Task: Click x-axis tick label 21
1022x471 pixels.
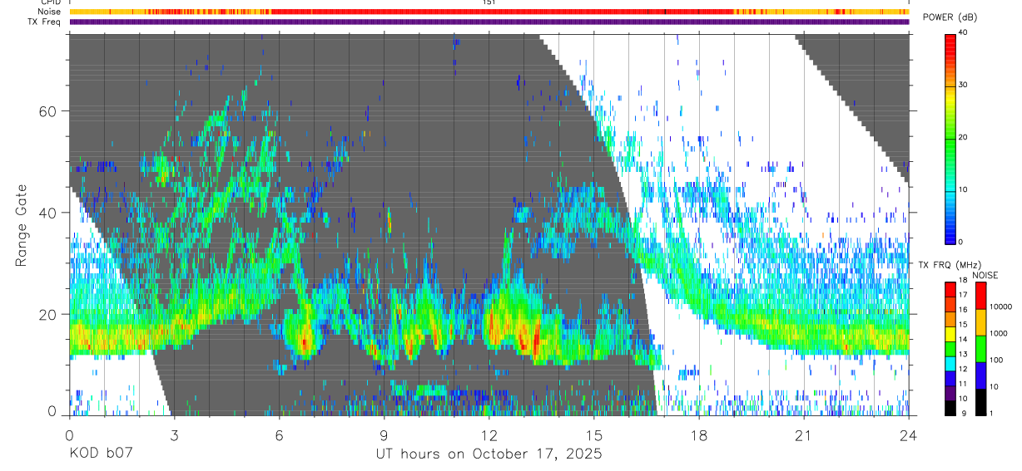Action: pyautogui.click(x=803, y=434)
